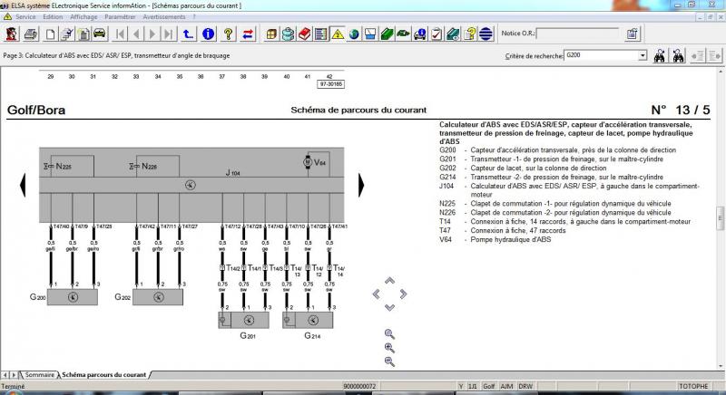The height and width of the screenshot is (395, 726).
Task: Open the Service menu
Action: coord(25,16)
